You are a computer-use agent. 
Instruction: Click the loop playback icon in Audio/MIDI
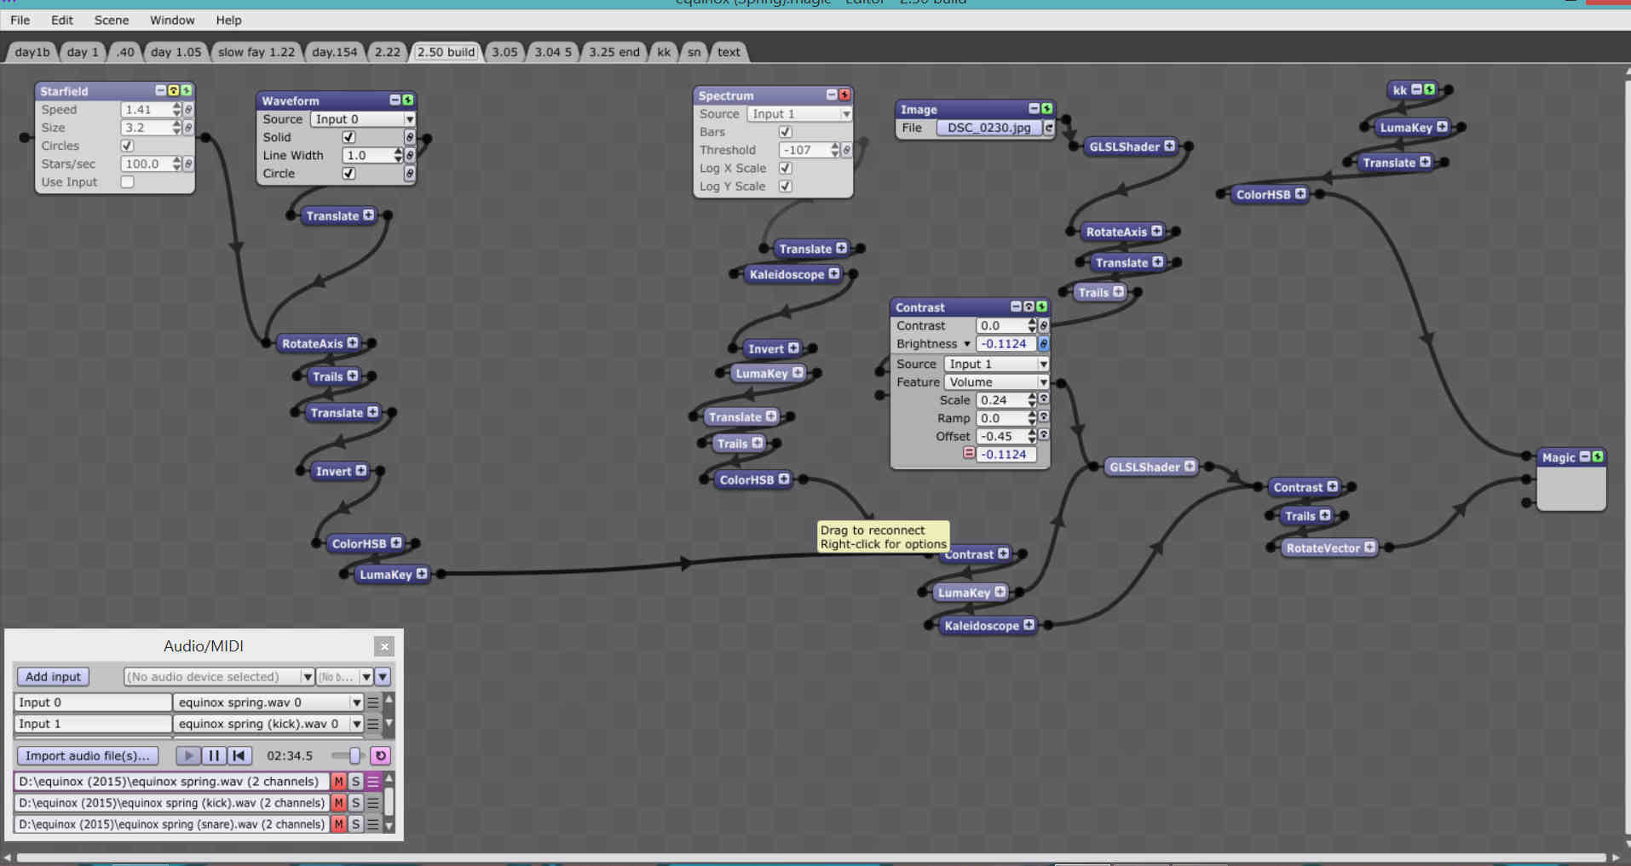point(381,755)
